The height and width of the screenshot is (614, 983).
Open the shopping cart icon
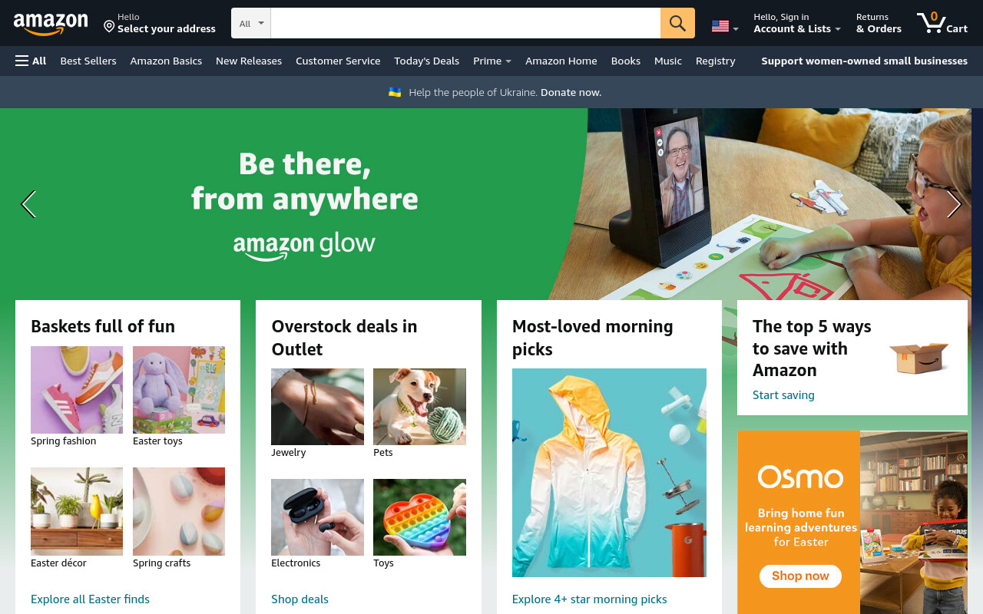point(942,23)
